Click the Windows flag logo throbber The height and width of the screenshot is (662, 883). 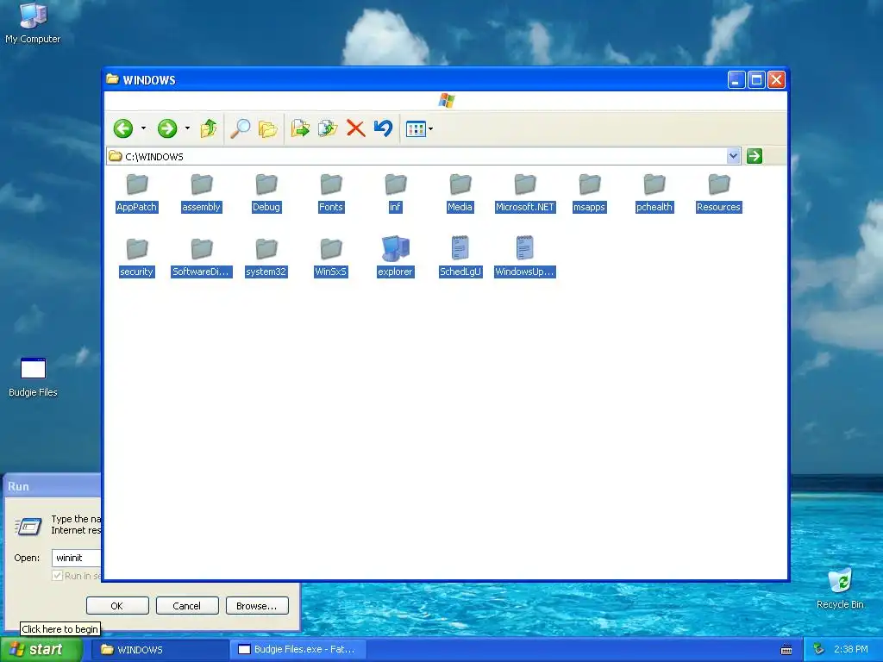point(446,101)
